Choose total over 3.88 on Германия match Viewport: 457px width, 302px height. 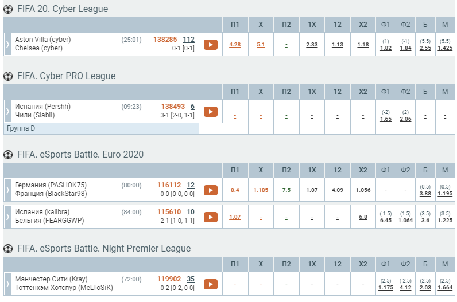click(x=425, y=194)
